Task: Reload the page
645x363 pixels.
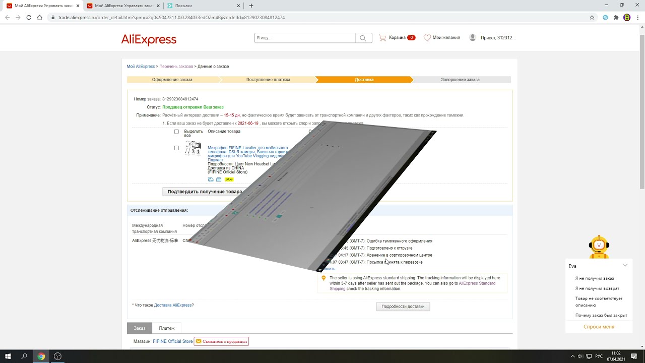Action: 29,18
